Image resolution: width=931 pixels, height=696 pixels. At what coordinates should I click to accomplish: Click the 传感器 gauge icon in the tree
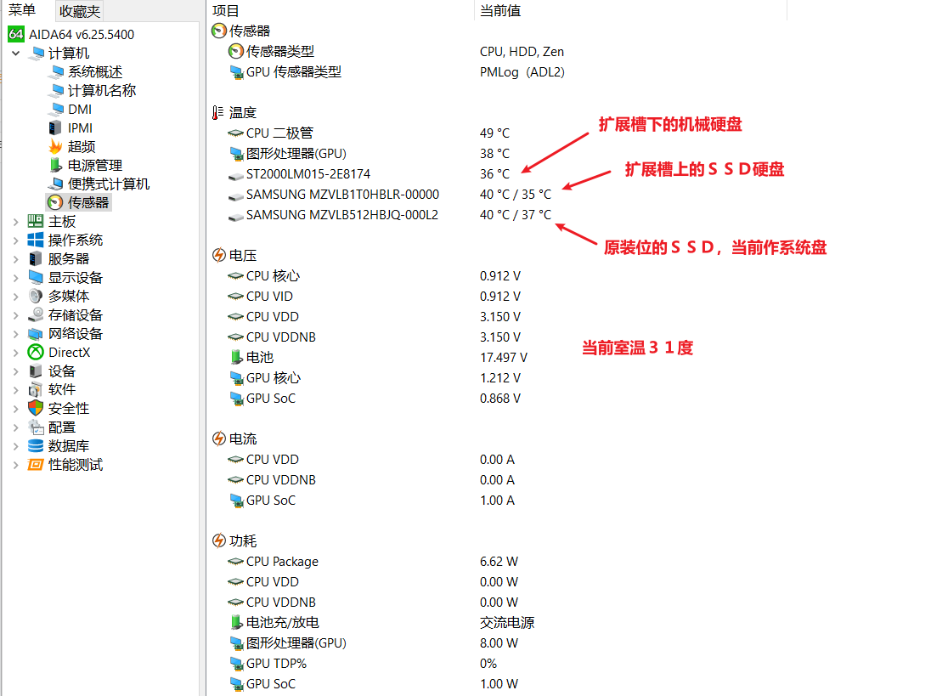55,202
